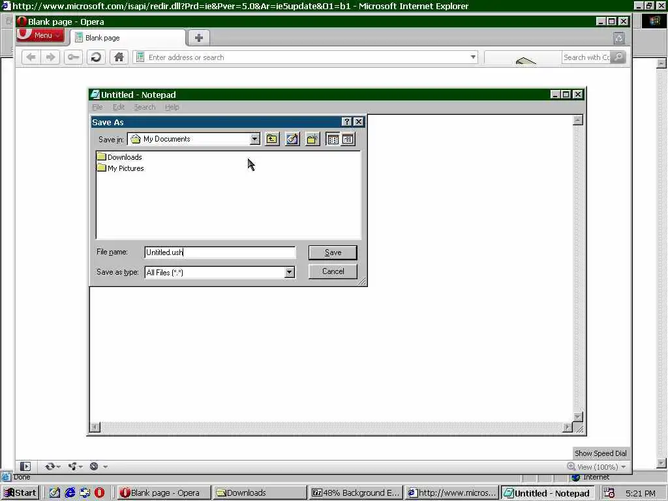This screenshot has height=501, width=668.
Task: Click the Save As help question mark
Action: [346, 122]
